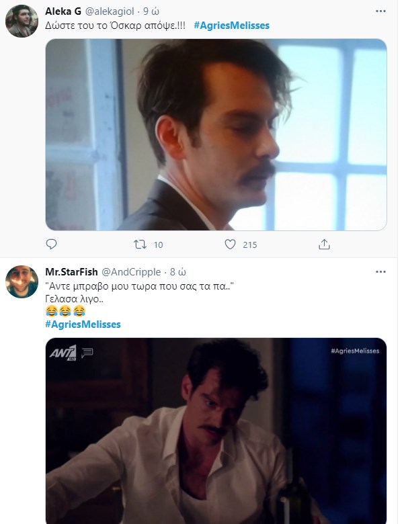Click the share icon on Aleka G's tweet
Viewport: 404px width, 524px height.
pos(324,245)
